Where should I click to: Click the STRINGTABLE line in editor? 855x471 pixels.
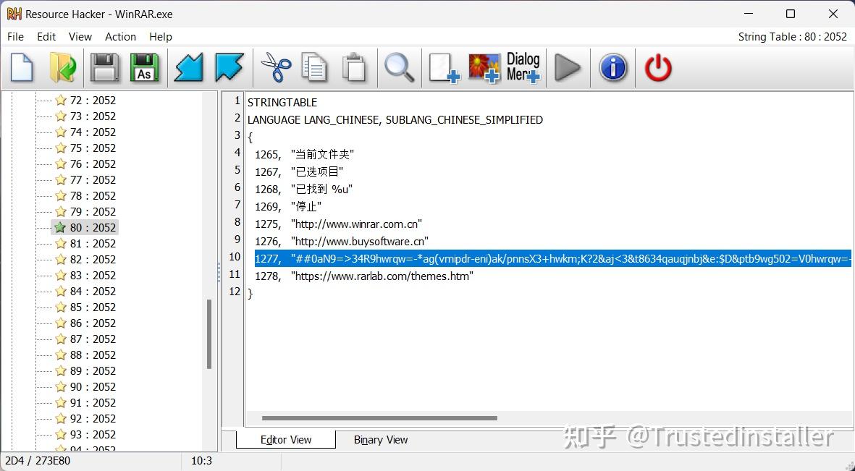coord(282,103)
